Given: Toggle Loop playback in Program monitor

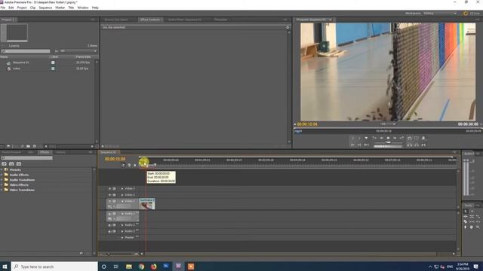Looking at the screenshot, I should coord(410,139).
